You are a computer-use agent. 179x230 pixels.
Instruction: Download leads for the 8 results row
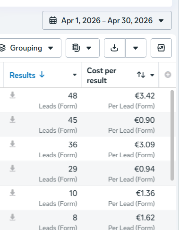[x=12, y=217]
